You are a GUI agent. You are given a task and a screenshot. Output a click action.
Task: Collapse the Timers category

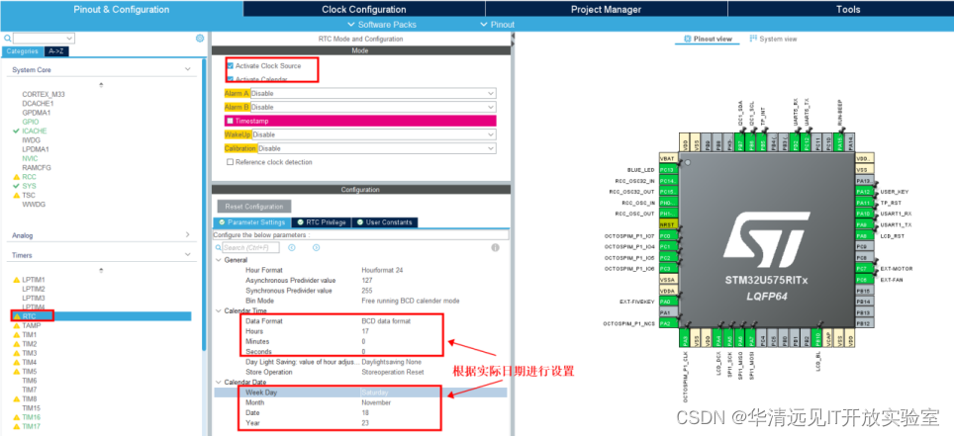[x=187, y=255]
